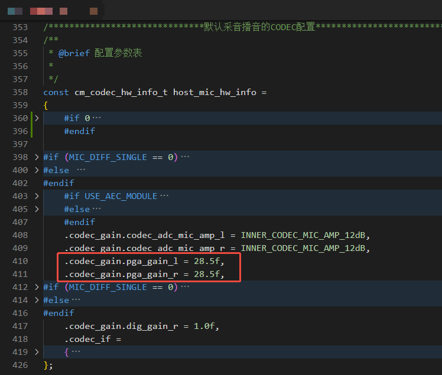Unfold the #else section at line 414
This screenshot has width=442, height=375.
click(x=37, y=300)
